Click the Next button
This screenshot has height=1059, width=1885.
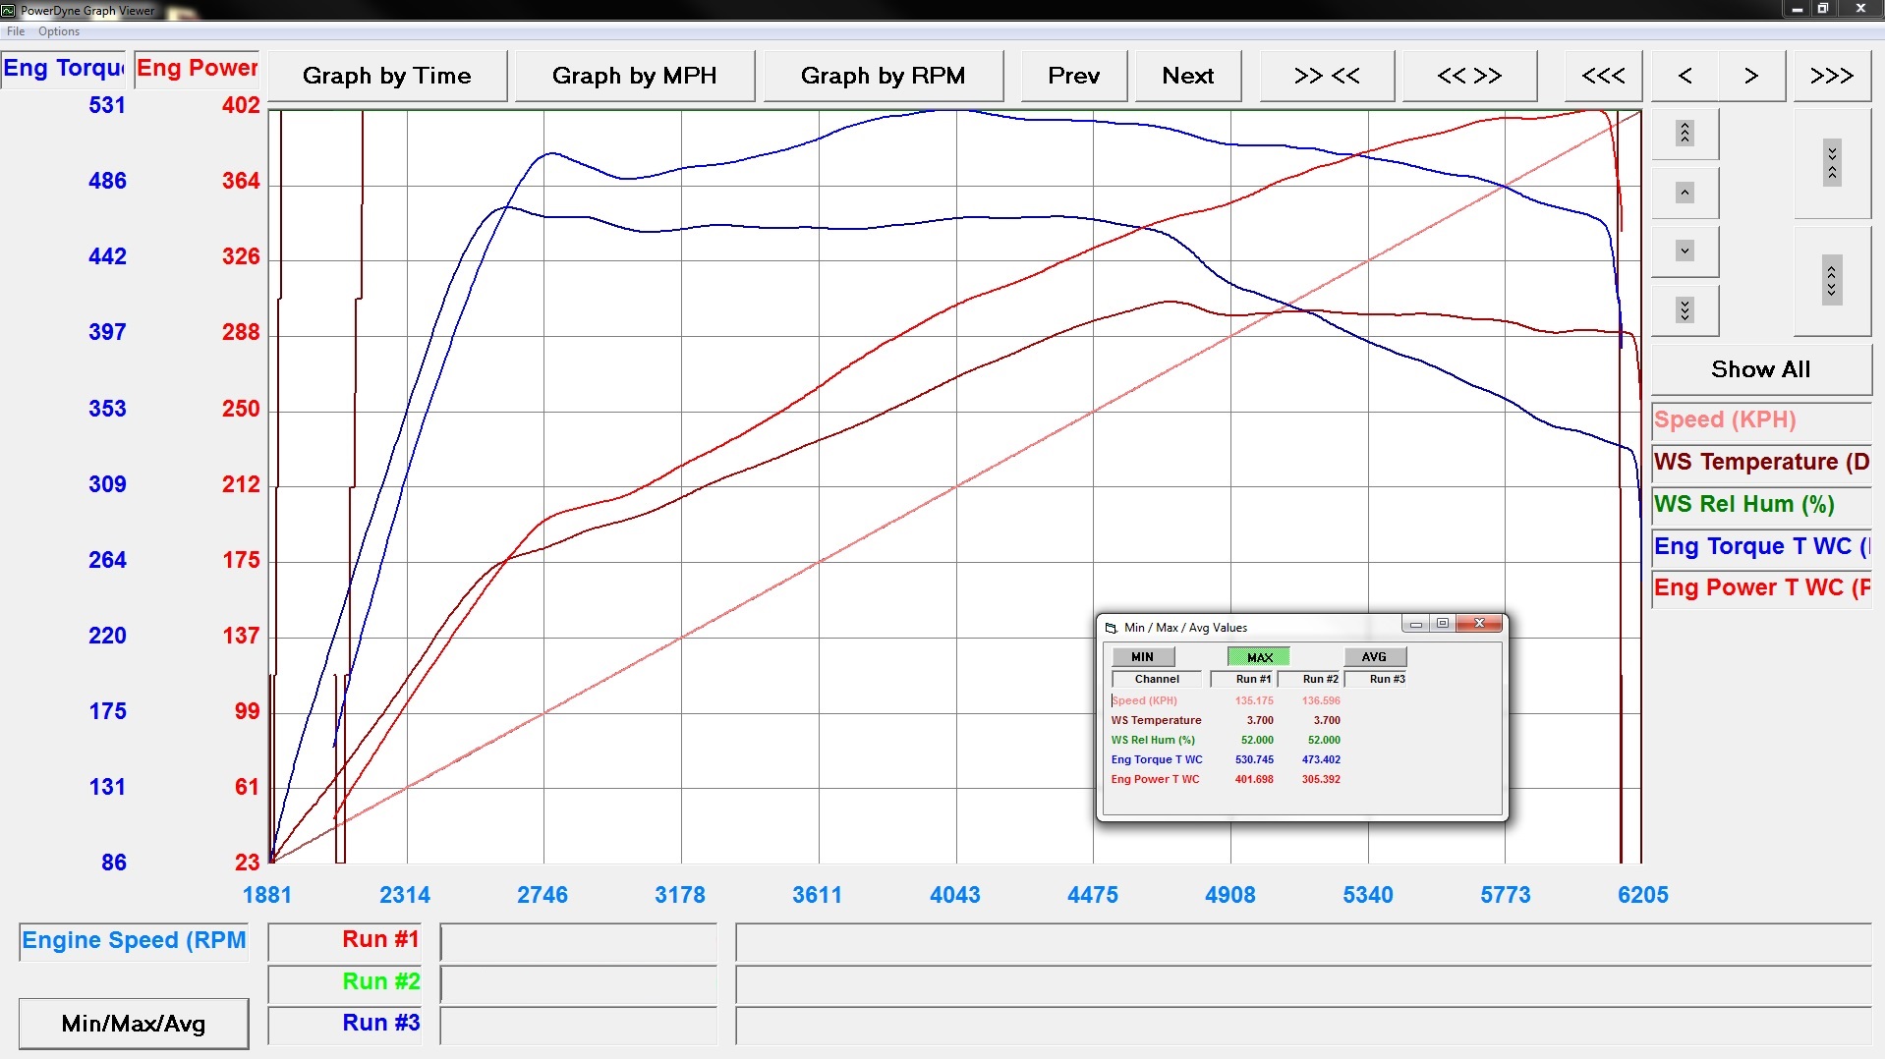coord(1187,76)
